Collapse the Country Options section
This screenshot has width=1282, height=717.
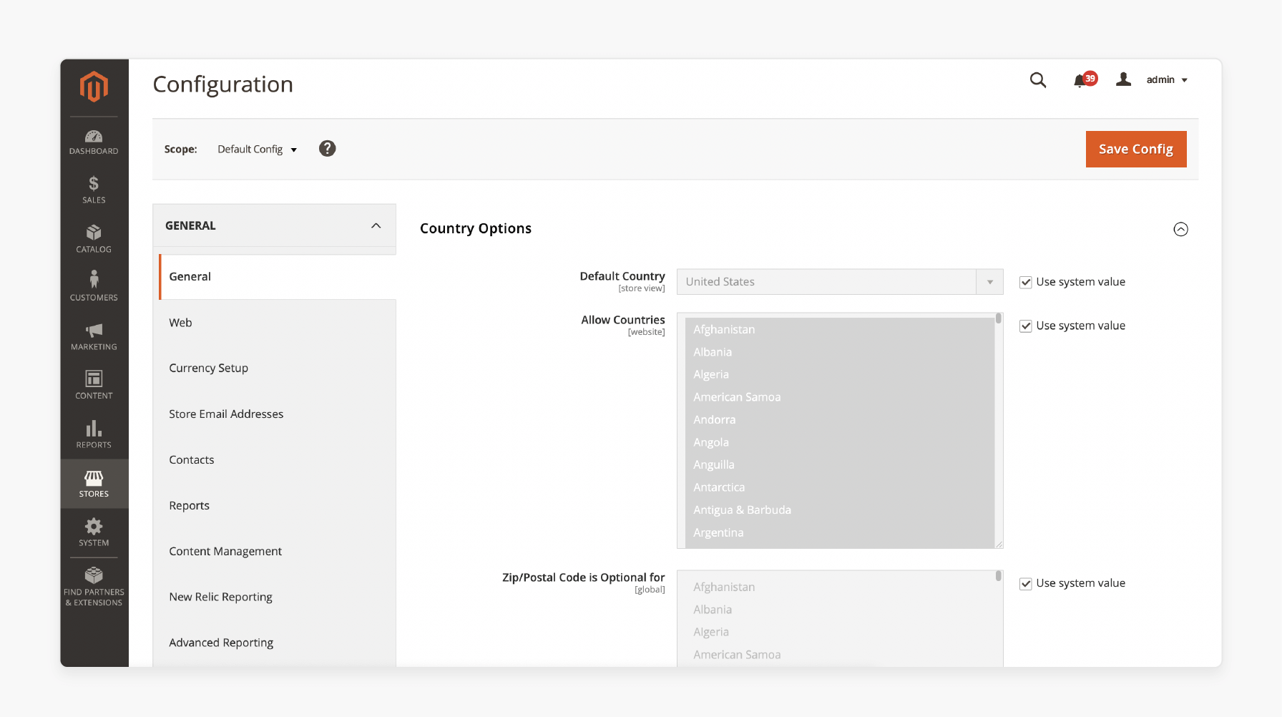point(1180,229)
